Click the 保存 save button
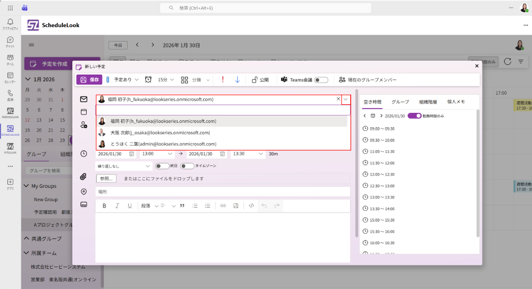This screenshot has height=289, width=532. tap(89, 80)
